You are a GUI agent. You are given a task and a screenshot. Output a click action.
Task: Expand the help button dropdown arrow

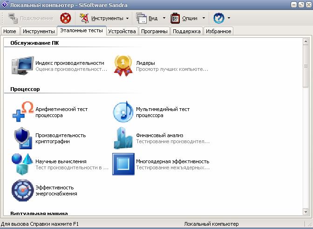[x=229, y=18]
